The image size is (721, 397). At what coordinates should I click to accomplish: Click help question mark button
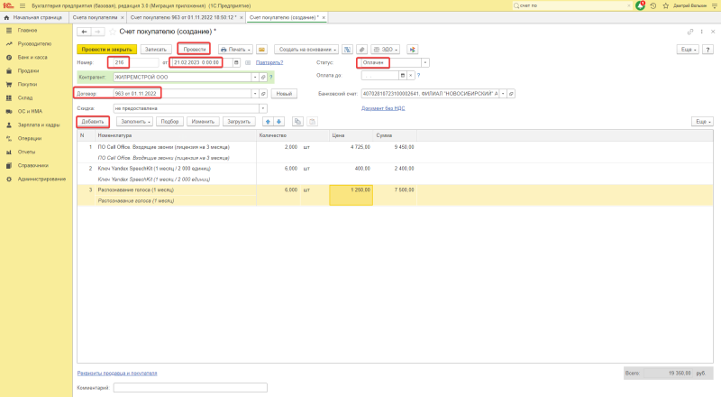[x=707, y=50]
